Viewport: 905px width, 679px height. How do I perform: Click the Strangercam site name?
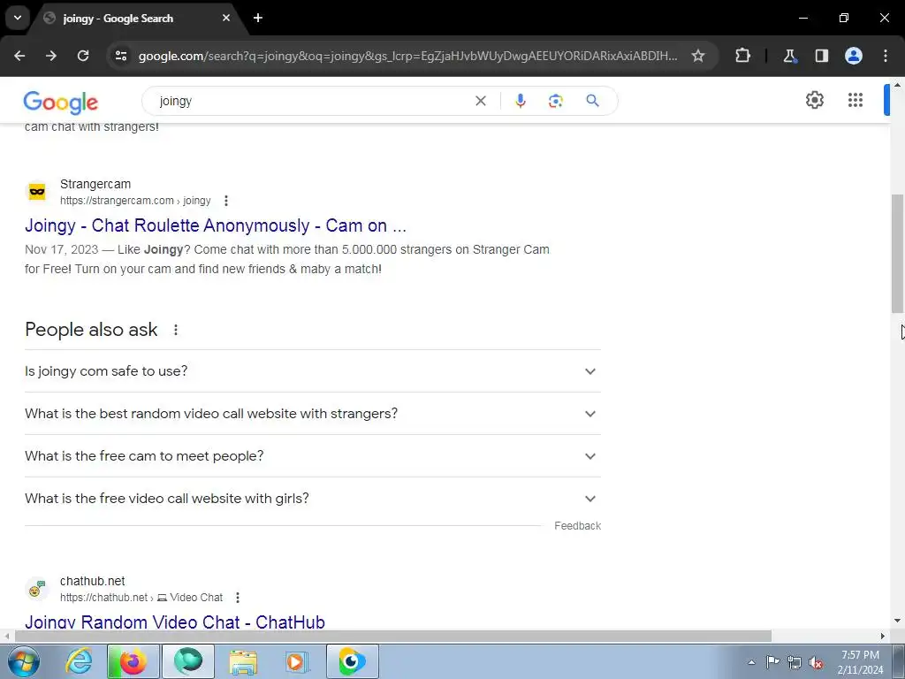(95, 184)
